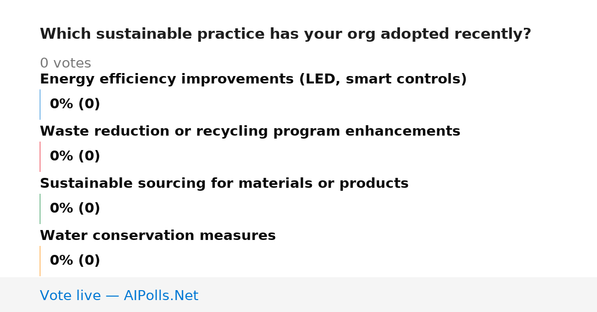Select Waste reduction or recycling option
The height and width of the screenshot is (312, 597).
click(250, 132)
